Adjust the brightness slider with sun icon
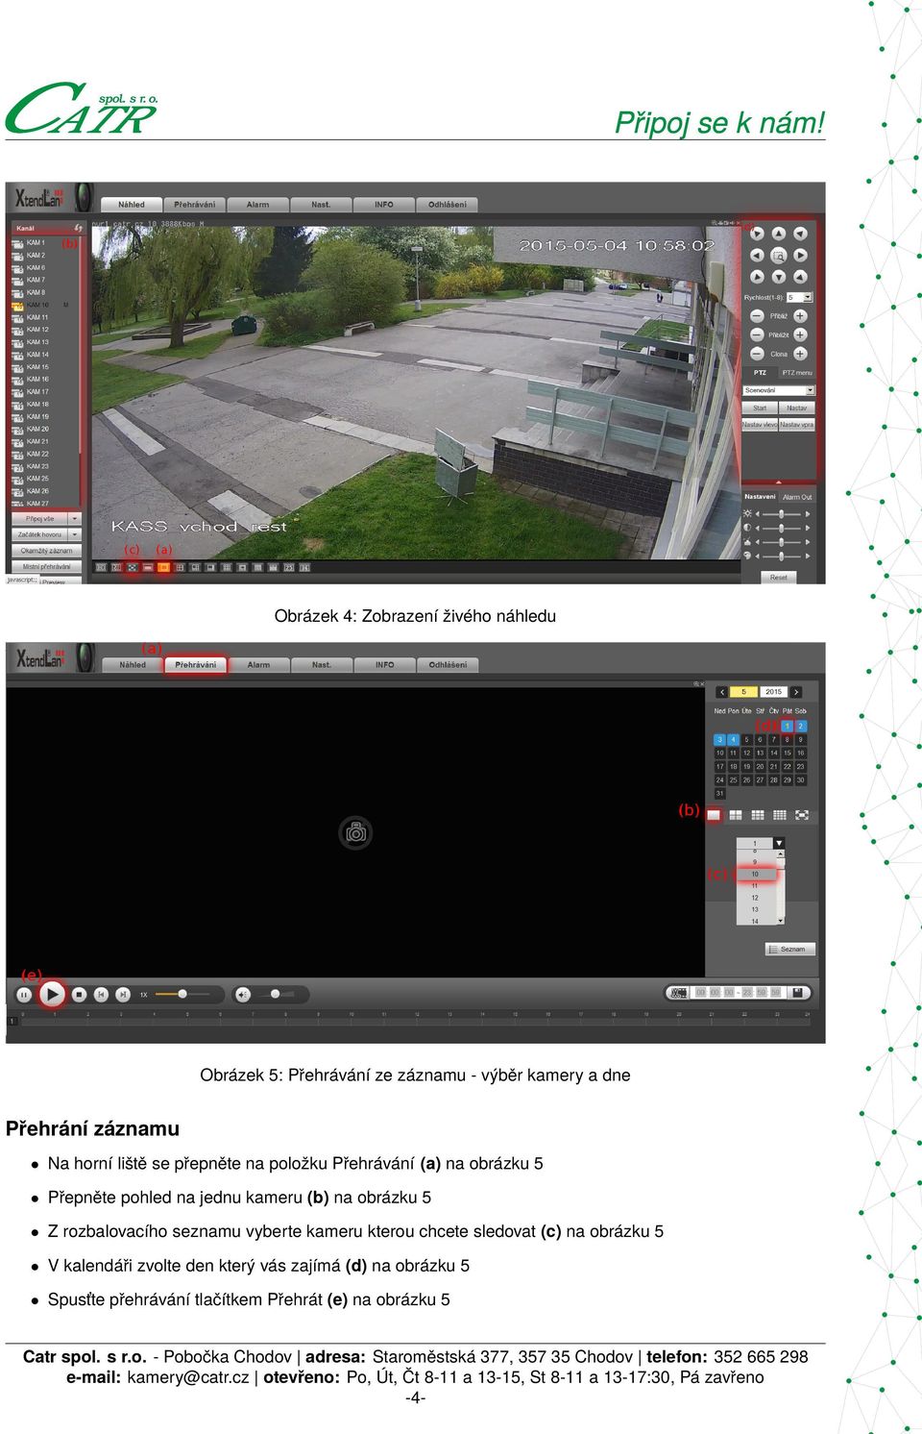 [782, 514]
